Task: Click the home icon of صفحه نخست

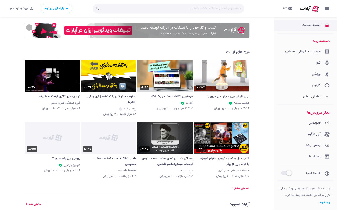Action: (327, 25)
